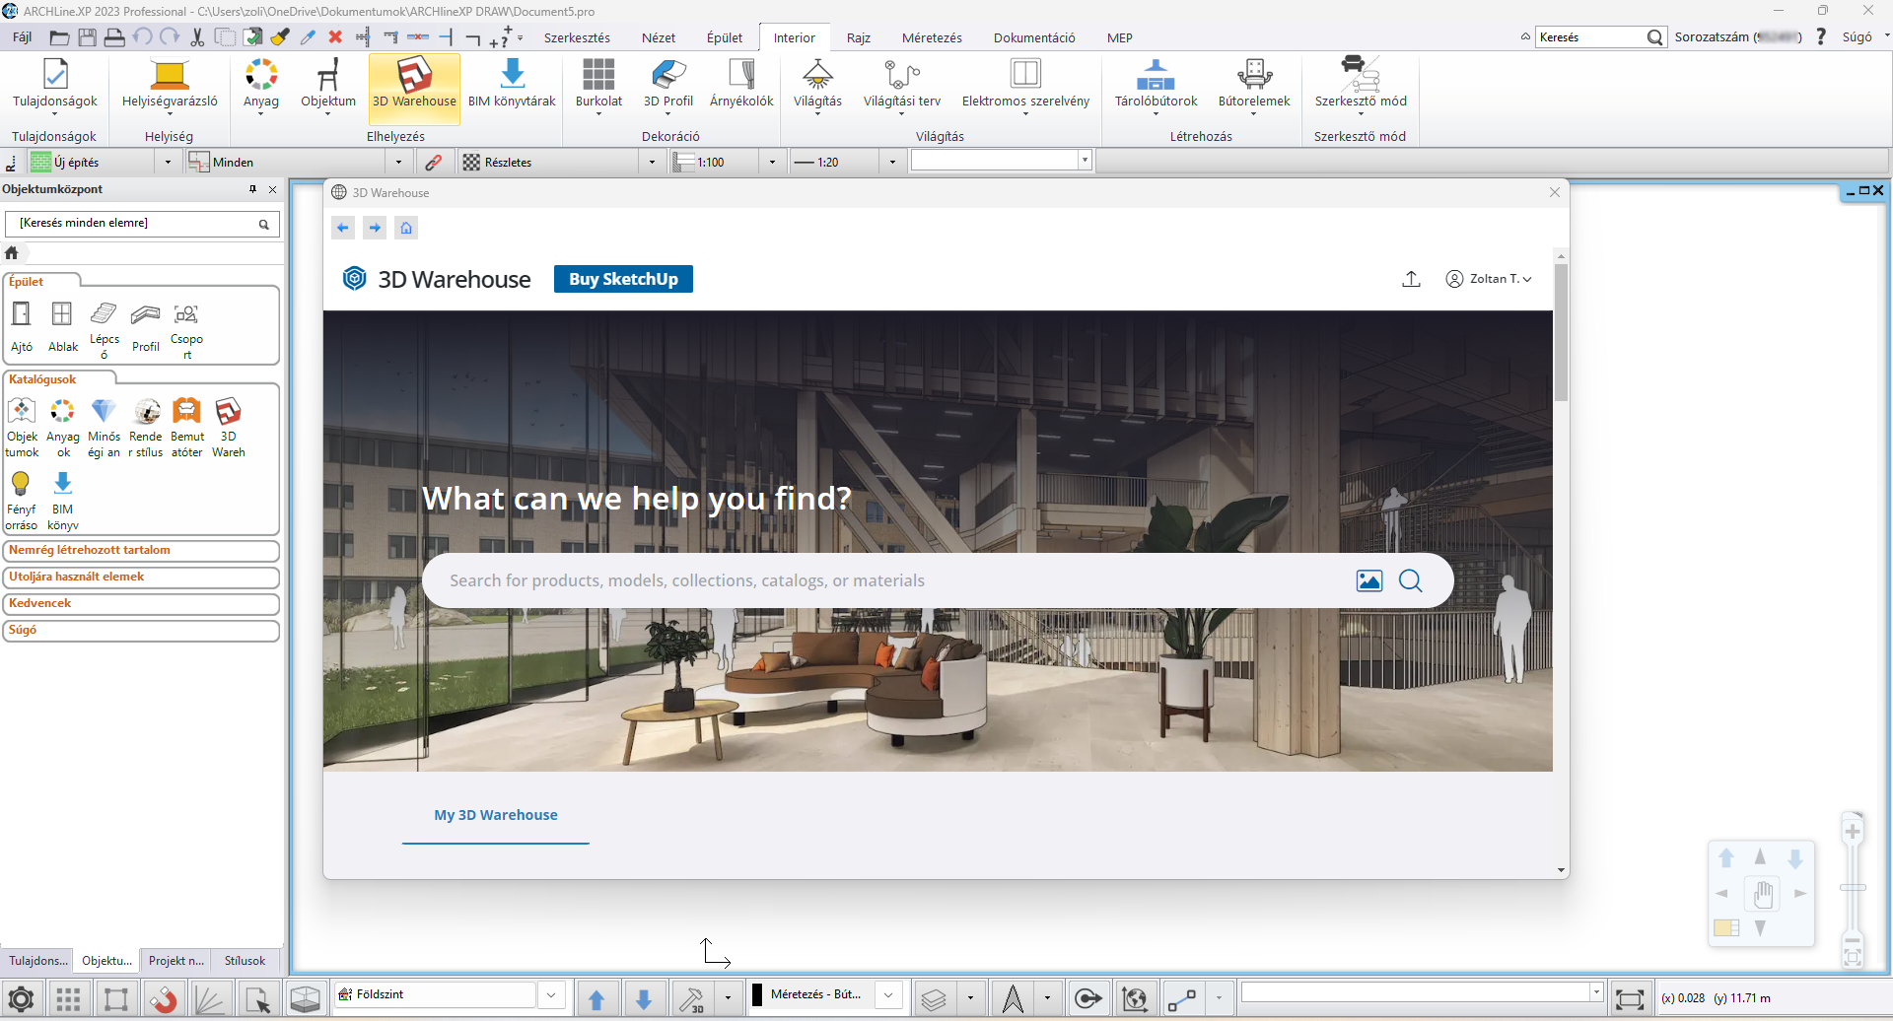
Task: Open Fényforrások light bulb catalog
Action: pos(21,501)
